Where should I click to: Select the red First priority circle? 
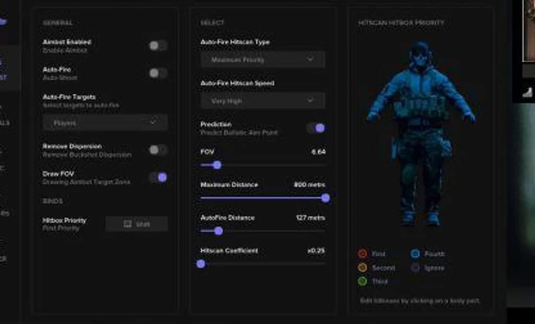[363, 253]
